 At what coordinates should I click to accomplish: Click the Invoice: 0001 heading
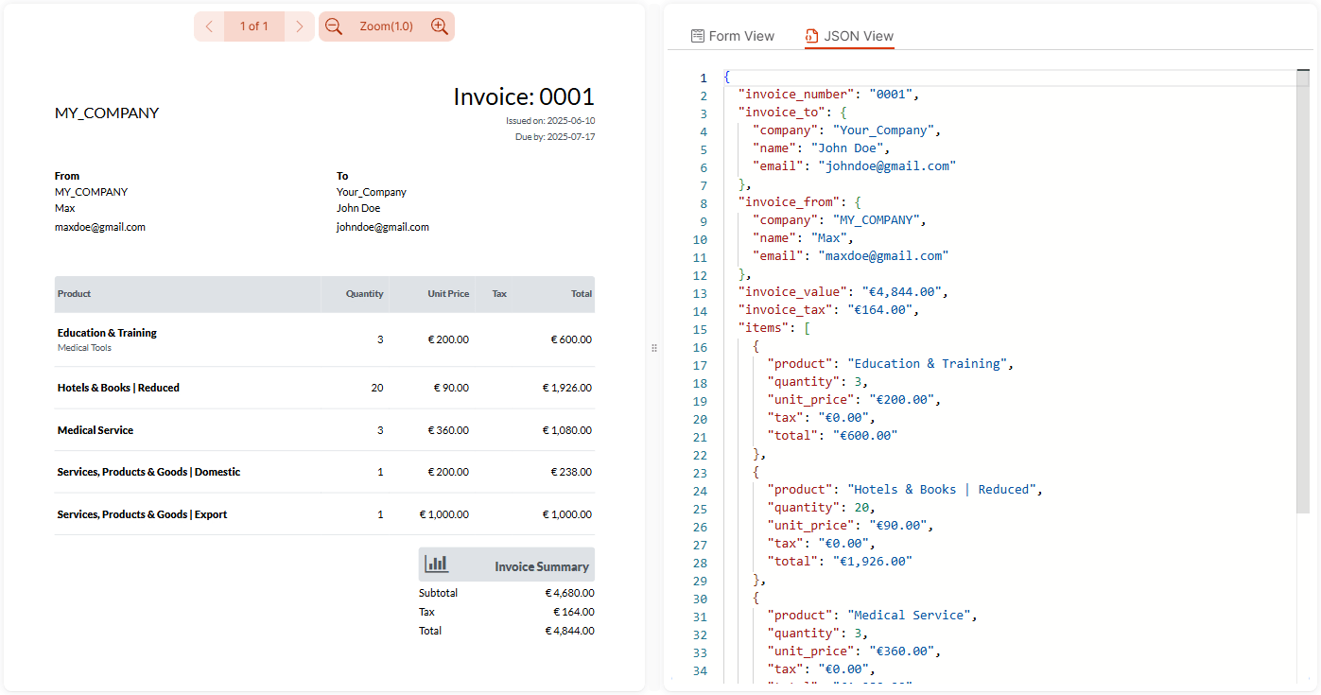(x=524, y=96)
